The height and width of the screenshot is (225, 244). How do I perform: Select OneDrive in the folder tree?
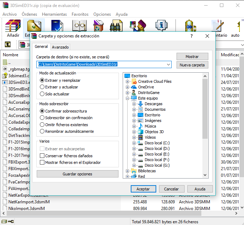point(146,87)
